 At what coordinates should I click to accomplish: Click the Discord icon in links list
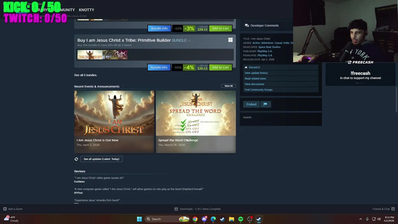coord(246,67)
